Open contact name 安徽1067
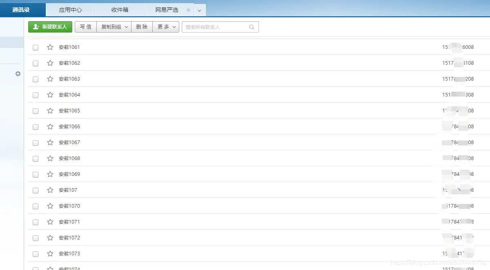This screenshot has height=270, width=490. [69, 143]
